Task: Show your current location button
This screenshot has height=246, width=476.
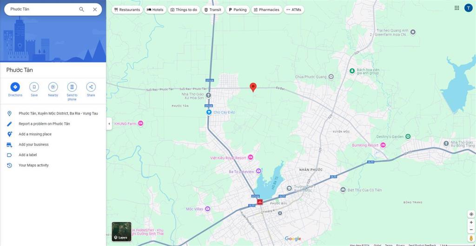Action: pos(471,214)
